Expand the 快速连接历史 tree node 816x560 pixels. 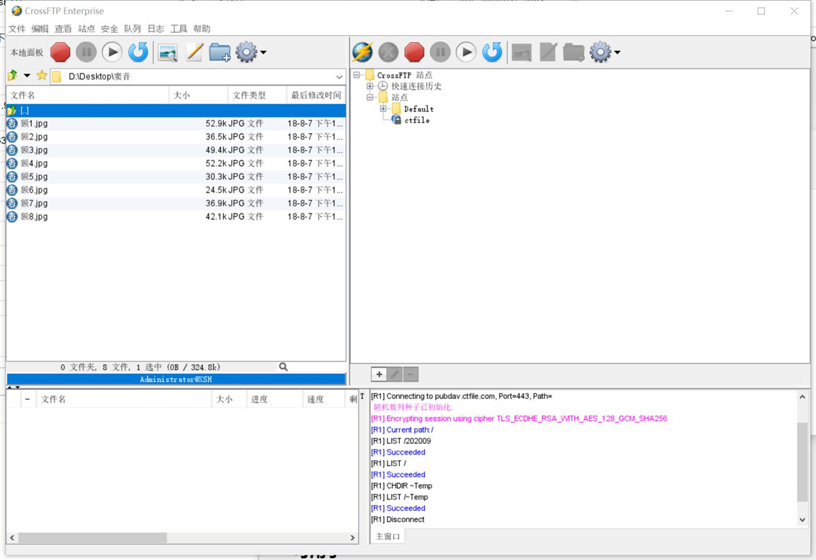370,86
